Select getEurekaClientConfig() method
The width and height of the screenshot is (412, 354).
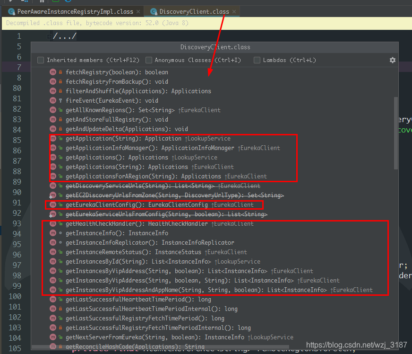click(160, 205)
